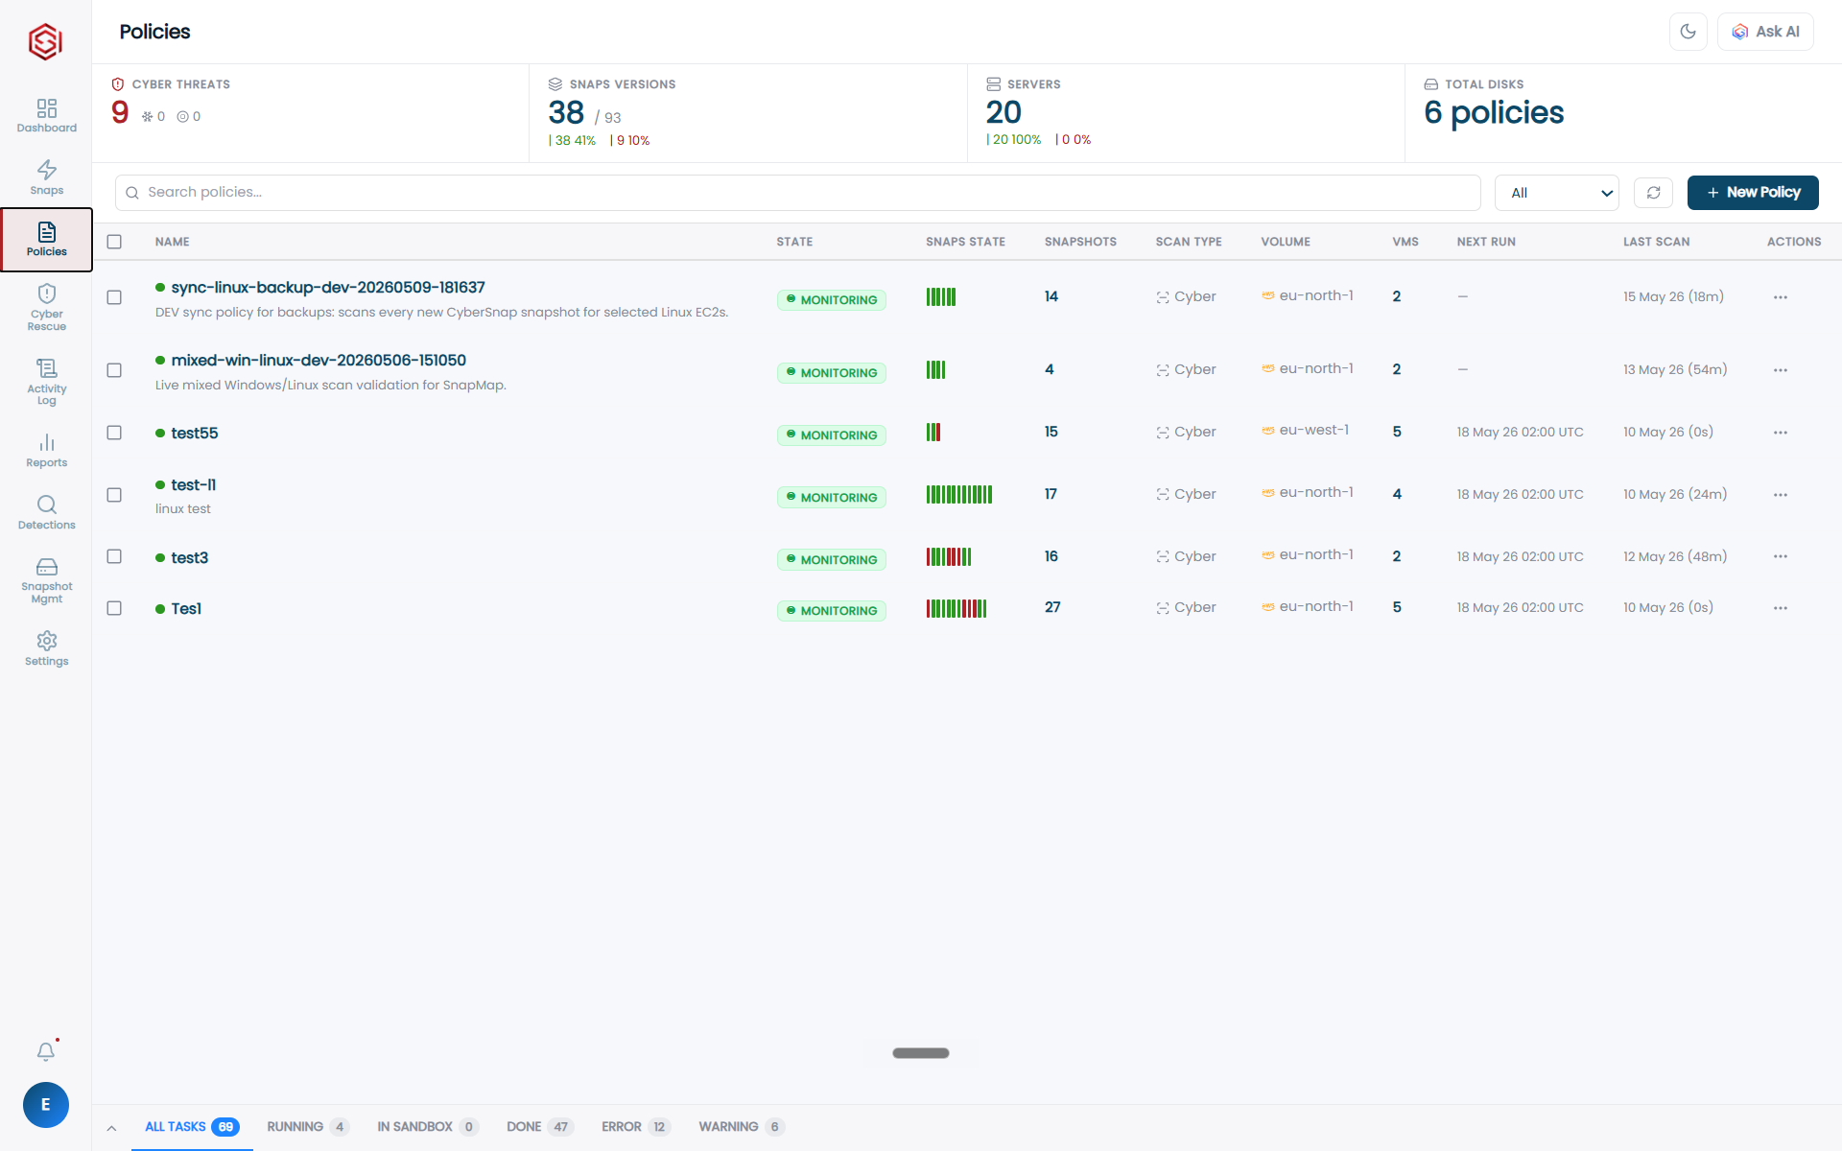Sort by the Last Scan column header
This screenshot has height=1151, width=1842.
1657,242
